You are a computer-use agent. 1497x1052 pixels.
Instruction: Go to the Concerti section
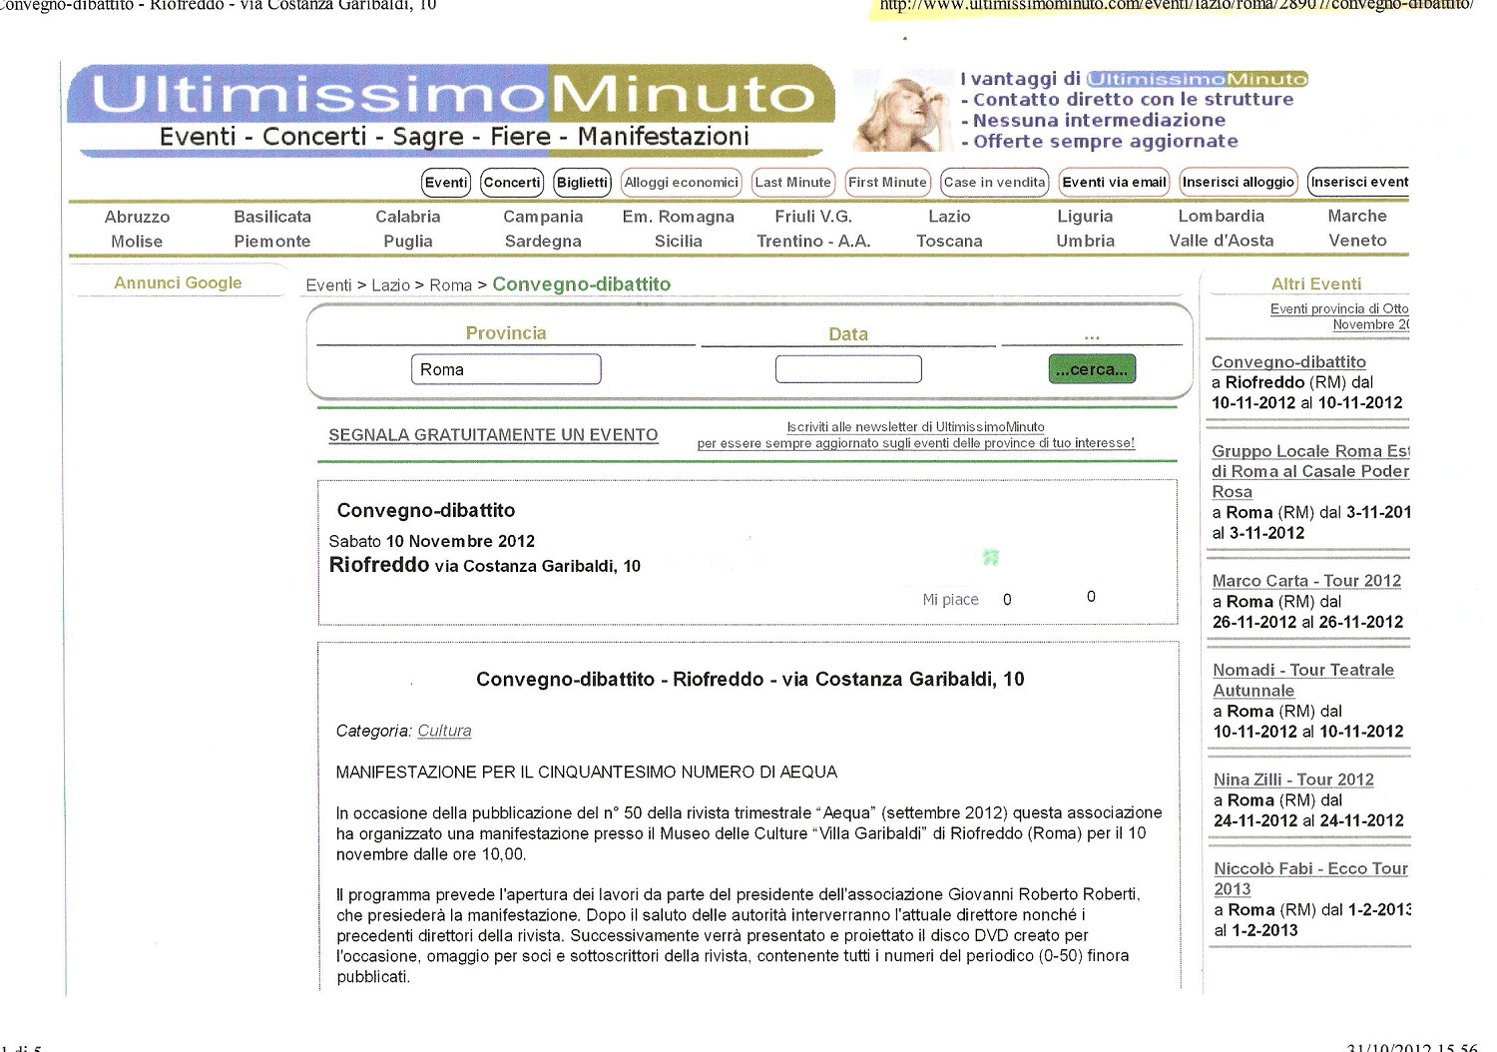pyautogui.click(x=512, y=182)
